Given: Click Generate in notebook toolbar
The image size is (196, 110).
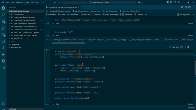Looking at the screenshot, I should tap(51, 14).
